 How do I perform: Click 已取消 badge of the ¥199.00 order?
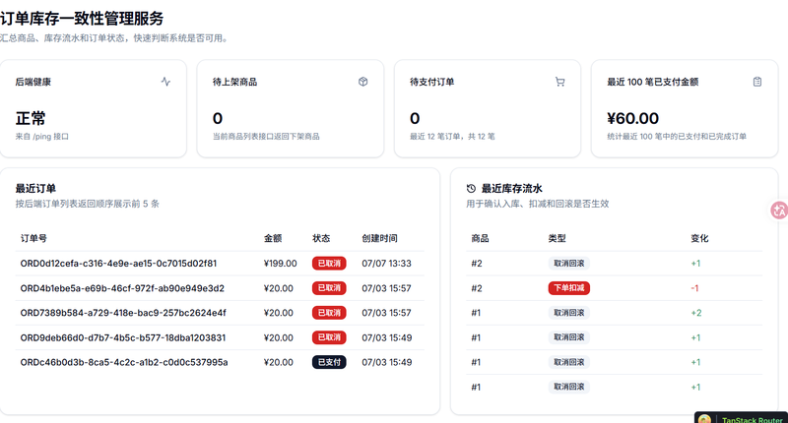[329, 263]
